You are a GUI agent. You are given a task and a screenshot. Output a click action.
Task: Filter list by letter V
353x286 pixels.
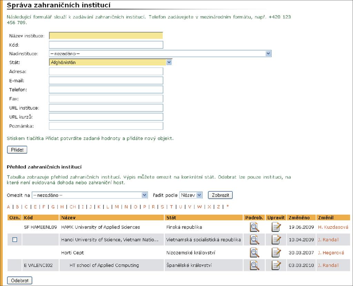[x=190, y=207]
